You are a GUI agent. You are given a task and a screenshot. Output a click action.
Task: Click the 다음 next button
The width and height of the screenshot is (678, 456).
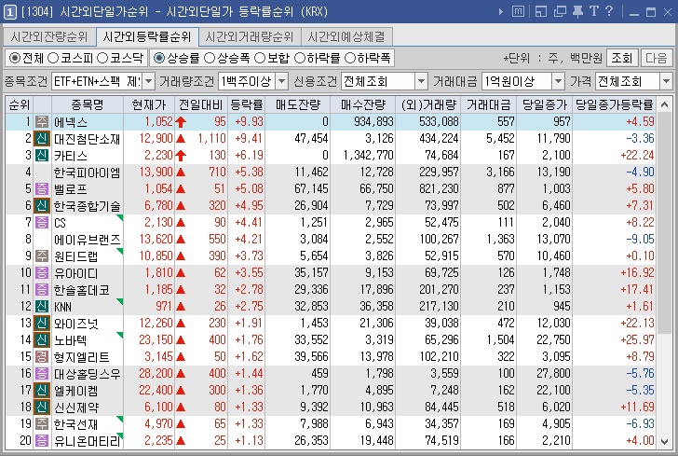[657, 58]
